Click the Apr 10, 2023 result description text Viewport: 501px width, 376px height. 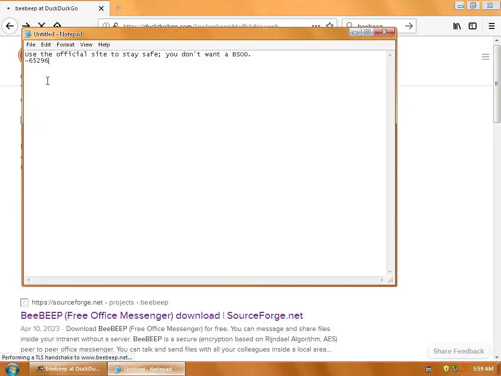(x=179, y=339)
